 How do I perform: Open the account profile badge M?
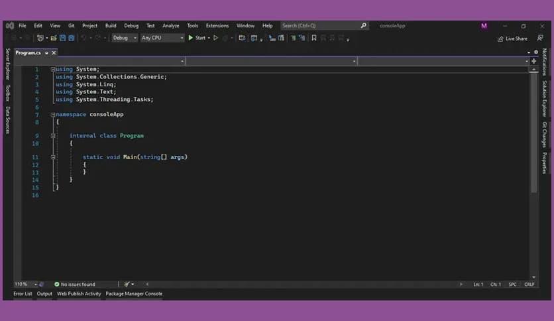[484, 26]
